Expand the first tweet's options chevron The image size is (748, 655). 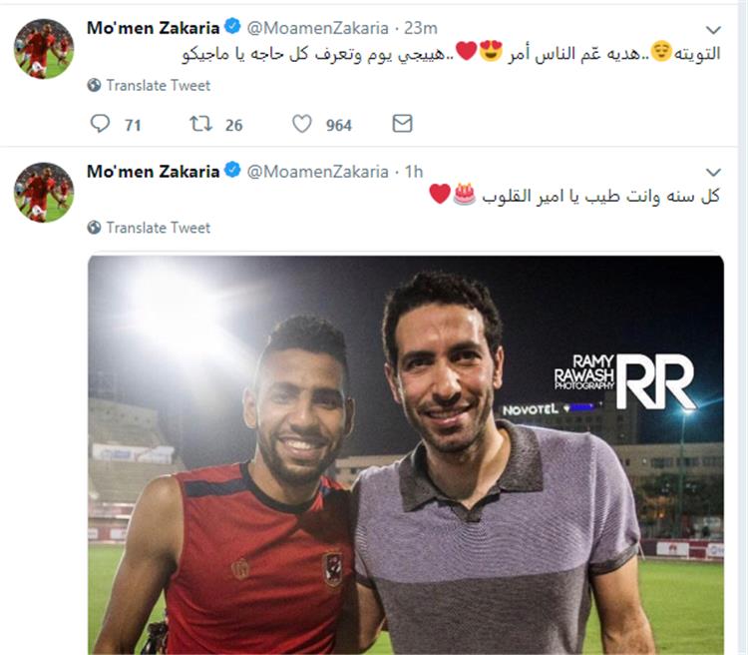pos(713,30)
